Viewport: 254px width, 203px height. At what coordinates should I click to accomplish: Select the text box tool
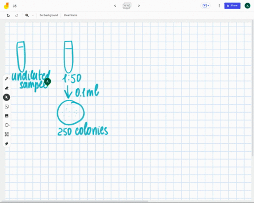[7, 134]
